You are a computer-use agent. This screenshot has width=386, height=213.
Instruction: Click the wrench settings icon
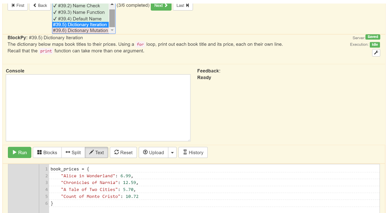[376, 53]
